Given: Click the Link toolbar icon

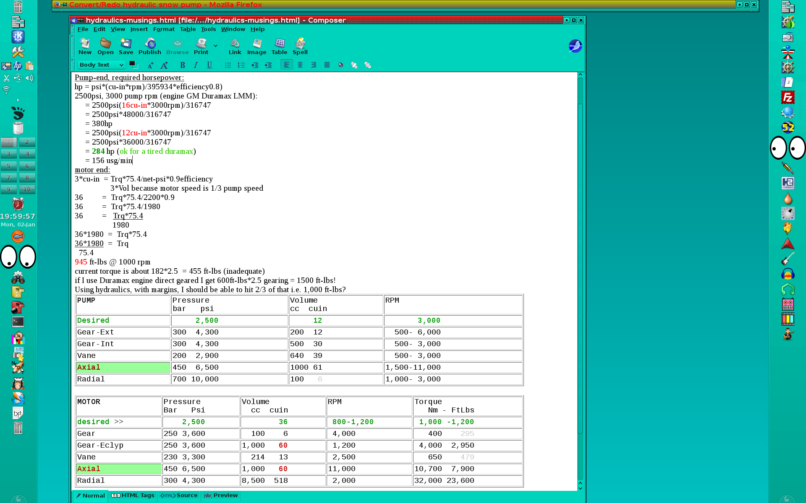Looking at the screenshot, I should (x=235, y=47).
